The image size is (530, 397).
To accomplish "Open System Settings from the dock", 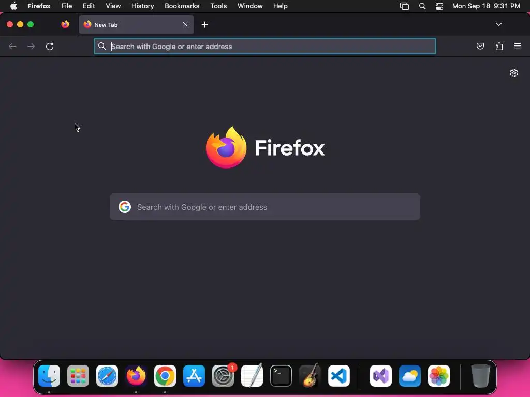I will (223, 376).
